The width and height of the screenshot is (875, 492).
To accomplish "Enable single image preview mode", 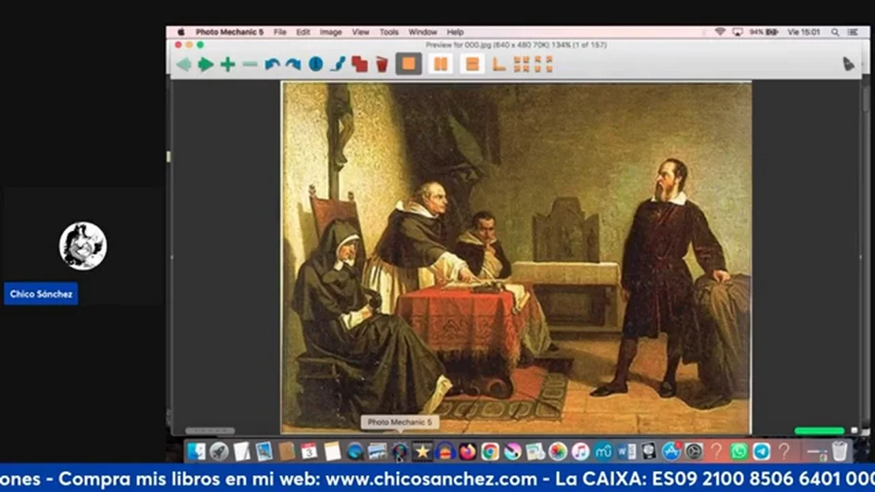I will 408,64.
